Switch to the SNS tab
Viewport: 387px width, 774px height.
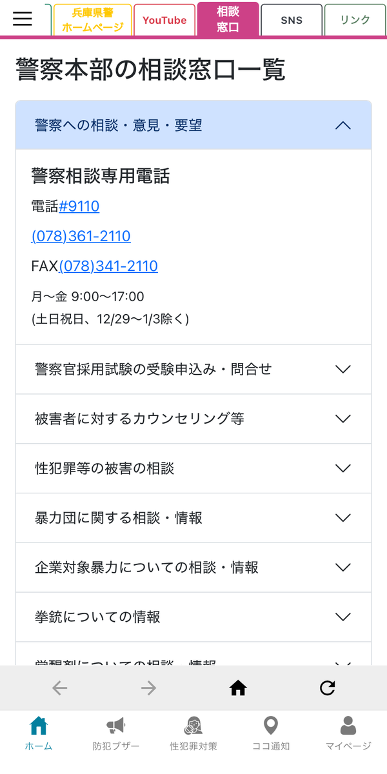[292, 20]
